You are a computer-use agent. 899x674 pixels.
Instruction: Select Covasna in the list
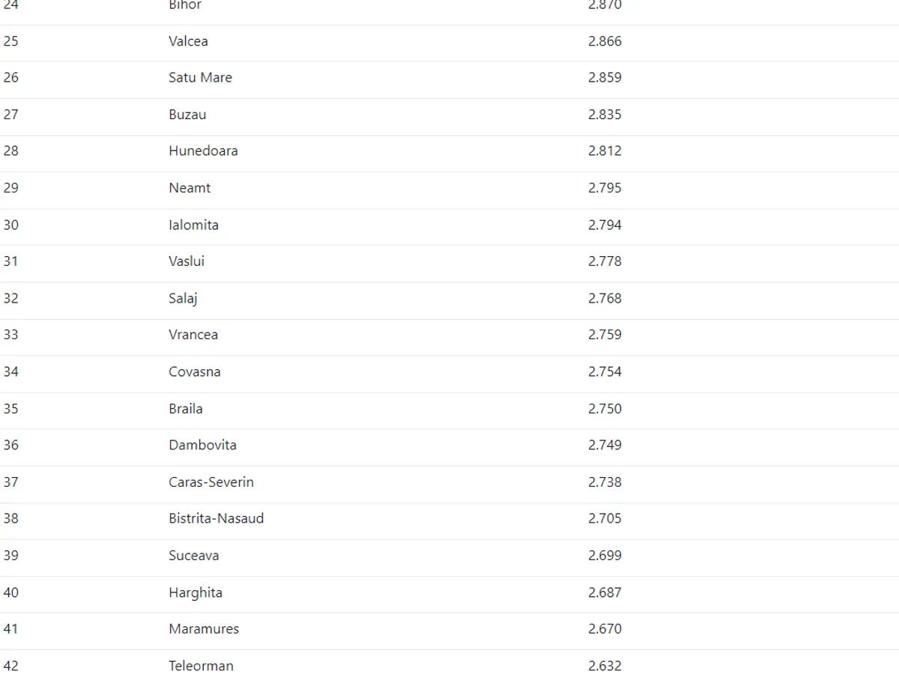click(x=195, y=371)
